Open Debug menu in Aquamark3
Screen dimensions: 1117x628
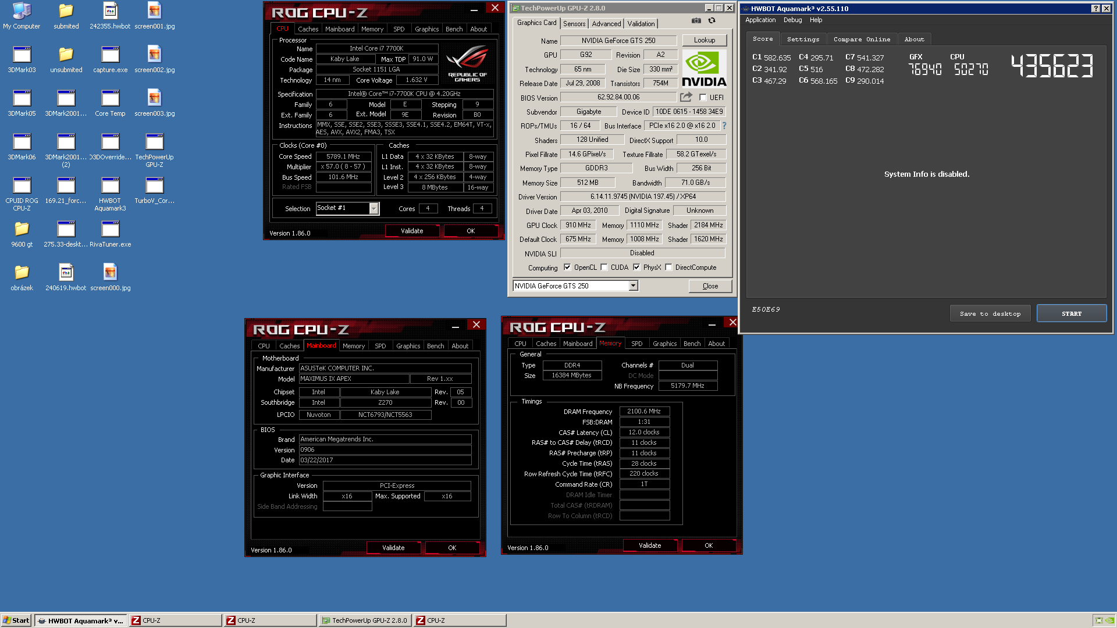click(792, 20)
